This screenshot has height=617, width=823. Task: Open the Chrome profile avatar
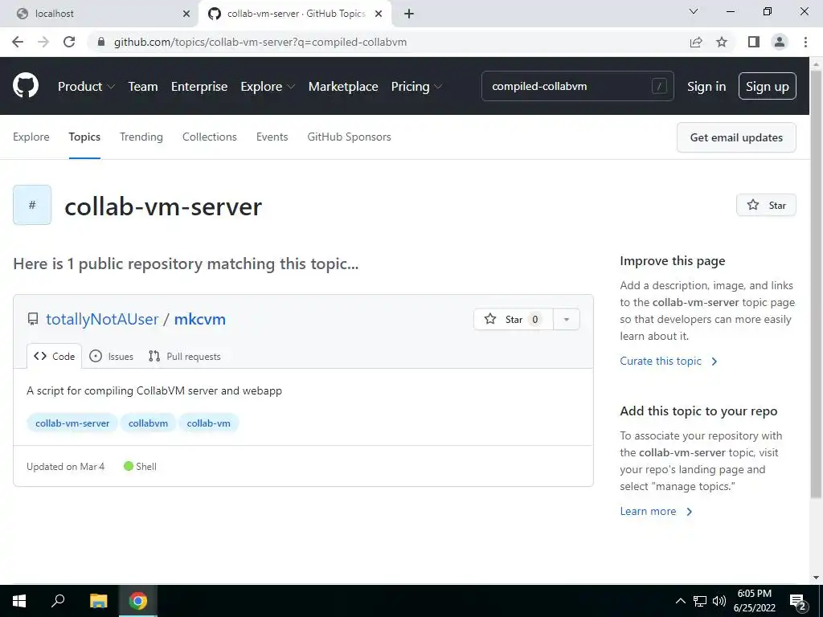[780, 42]
